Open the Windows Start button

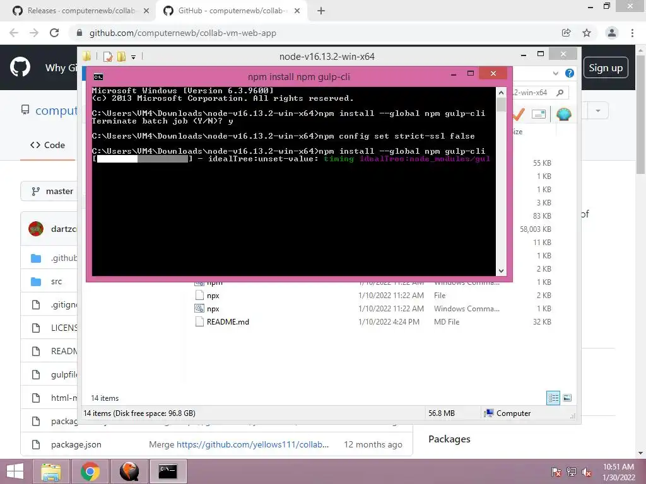coord(15,471)
